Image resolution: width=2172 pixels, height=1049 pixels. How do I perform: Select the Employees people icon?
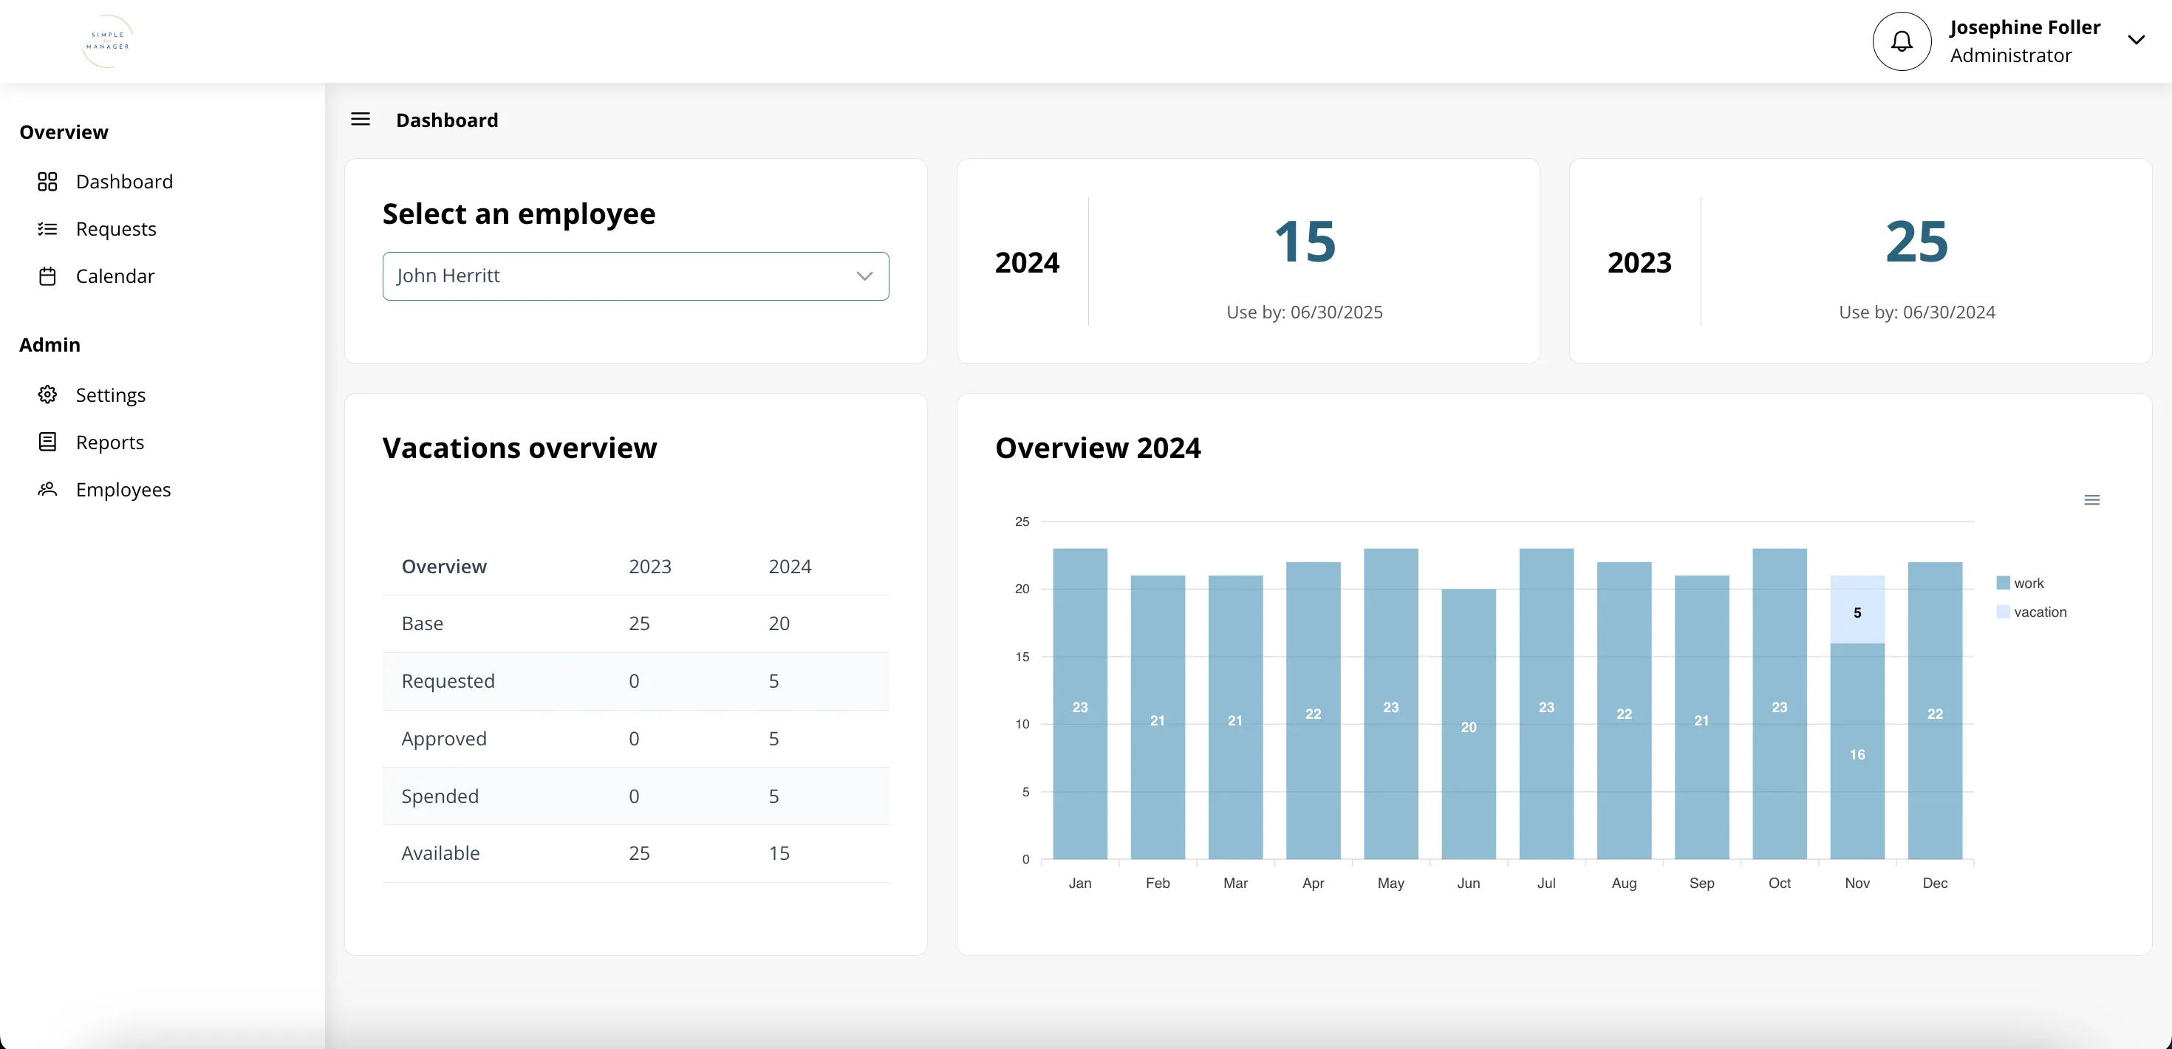click(x=48, y=489)
